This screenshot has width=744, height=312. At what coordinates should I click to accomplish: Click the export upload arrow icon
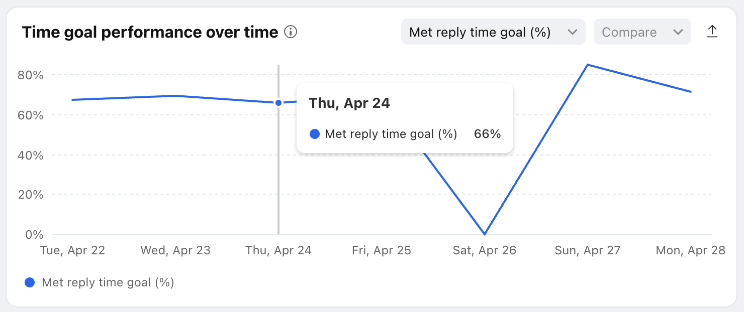click(712, 32)
